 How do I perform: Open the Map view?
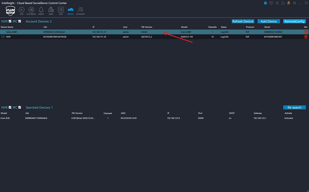[x=51, y=10]
